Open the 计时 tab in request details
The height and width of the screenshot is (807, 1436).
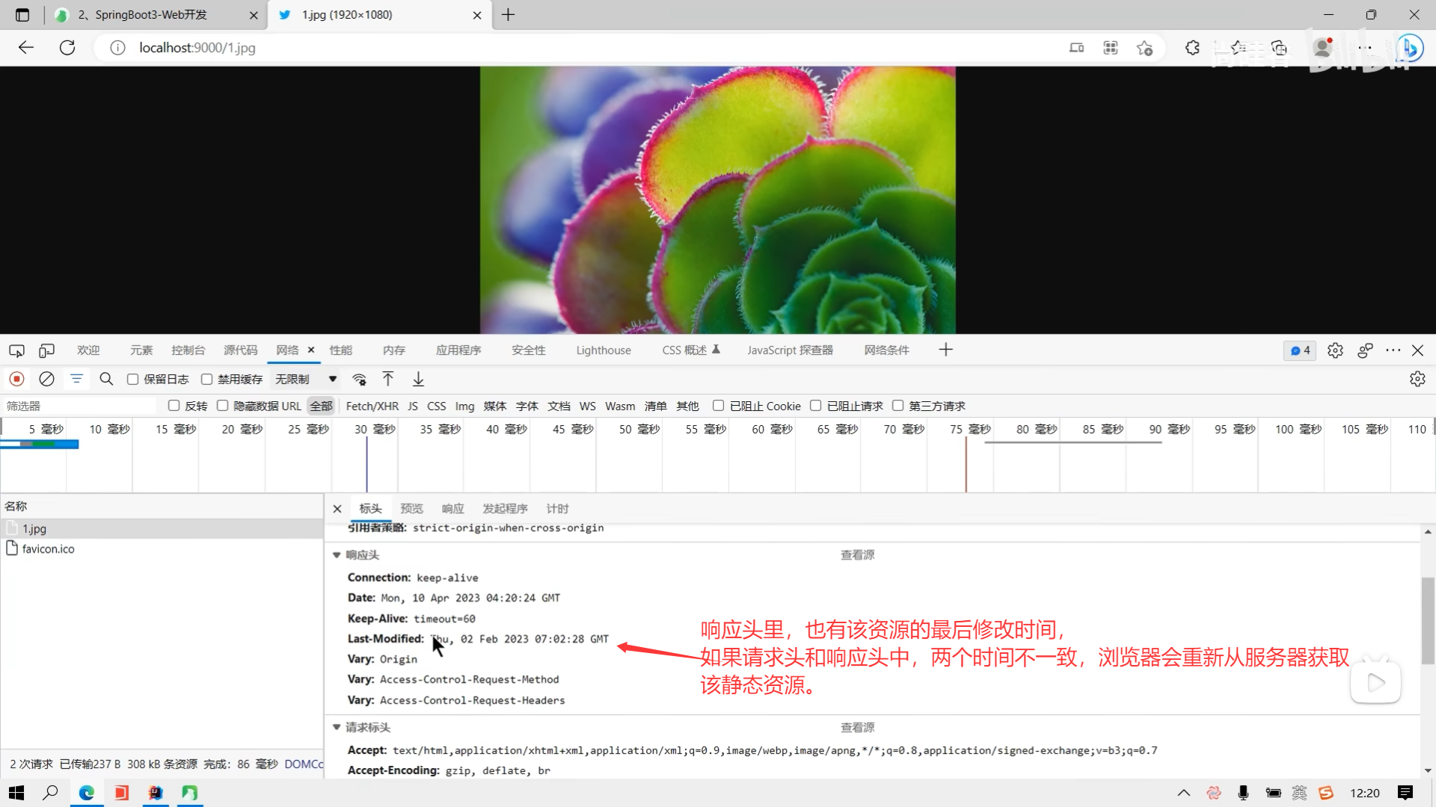point(557,509)
